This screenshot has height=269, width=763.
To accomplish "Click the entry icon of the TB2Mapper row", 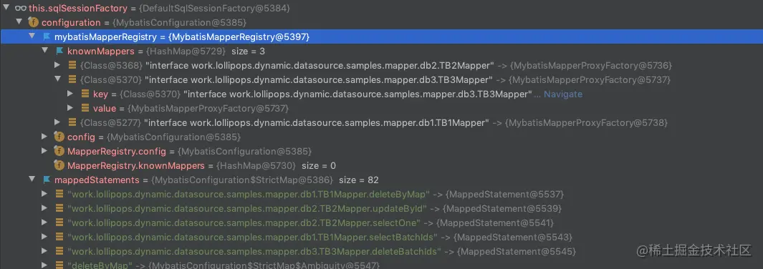I will pyautogui.click(x=72, y=65).
